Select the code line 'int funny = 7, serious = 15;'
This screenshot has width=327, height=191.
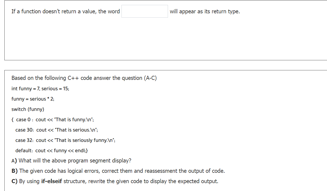(40, 89)
